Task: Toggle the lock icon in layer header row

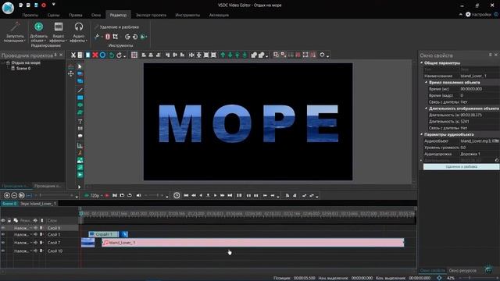Action: pos(9,220)
